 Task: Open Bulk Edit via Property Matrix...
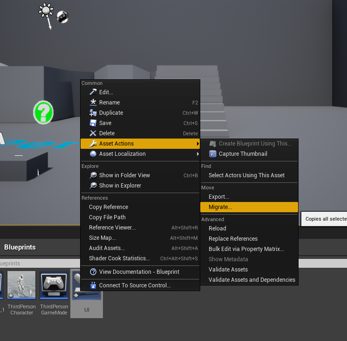(x=249, y=249)
